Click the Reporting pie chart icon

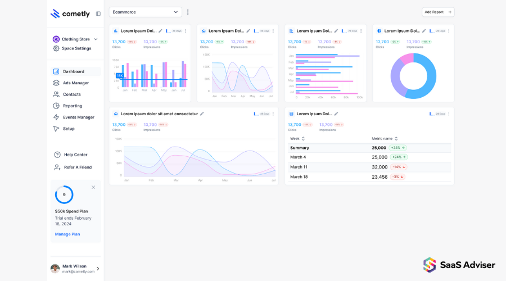click(x=56, y=106)
